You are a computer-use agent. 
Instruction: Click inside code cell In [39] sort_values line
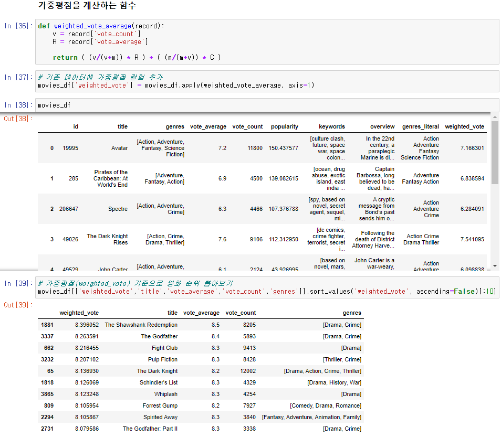(267, 287)
